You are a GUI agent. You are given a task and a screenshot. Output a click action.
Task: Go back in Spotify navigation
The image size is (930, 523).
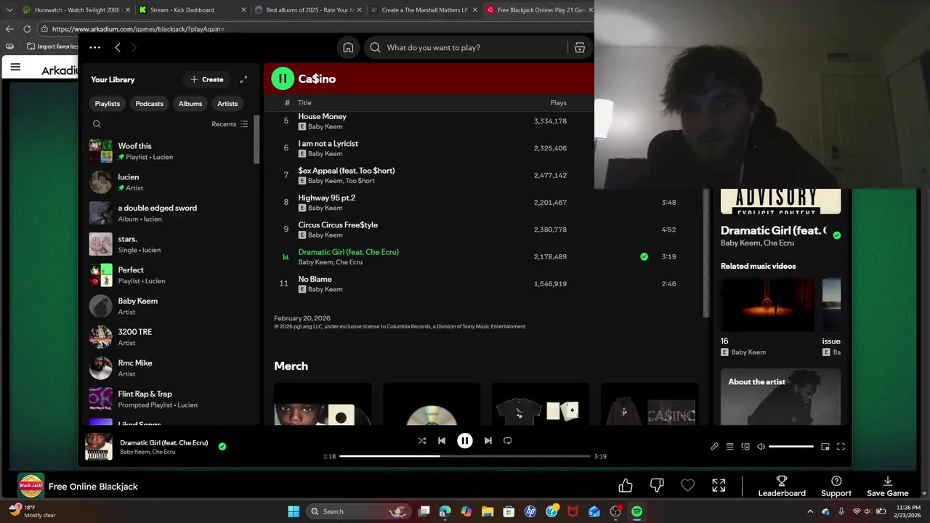118,47
